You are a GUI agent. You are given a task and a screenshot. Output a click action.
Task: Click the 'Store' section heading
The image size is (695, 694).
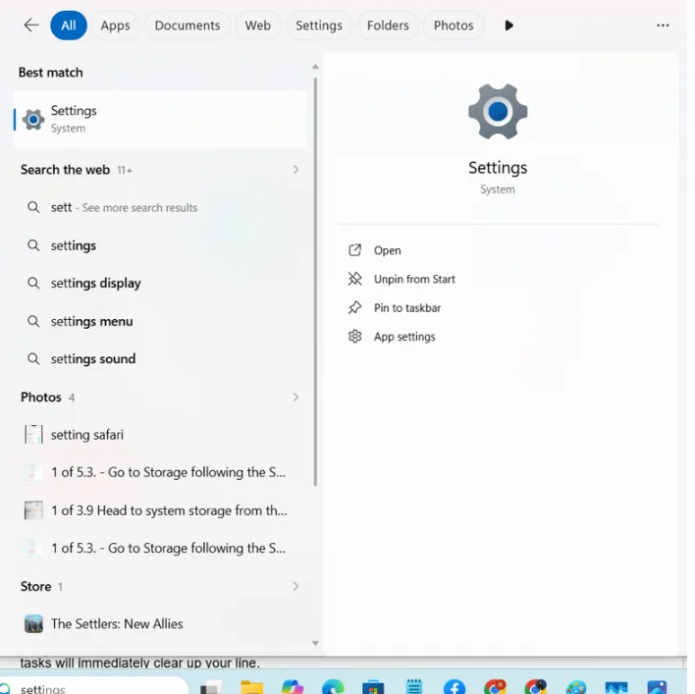(x=36, y=587)
